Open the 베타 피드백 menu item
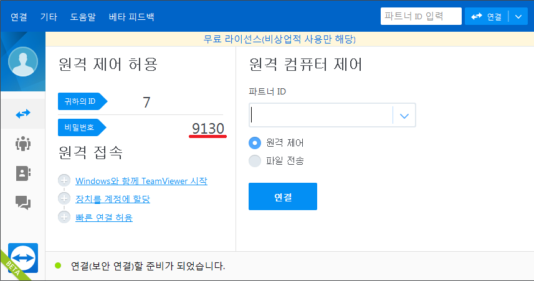 point(130,17)
